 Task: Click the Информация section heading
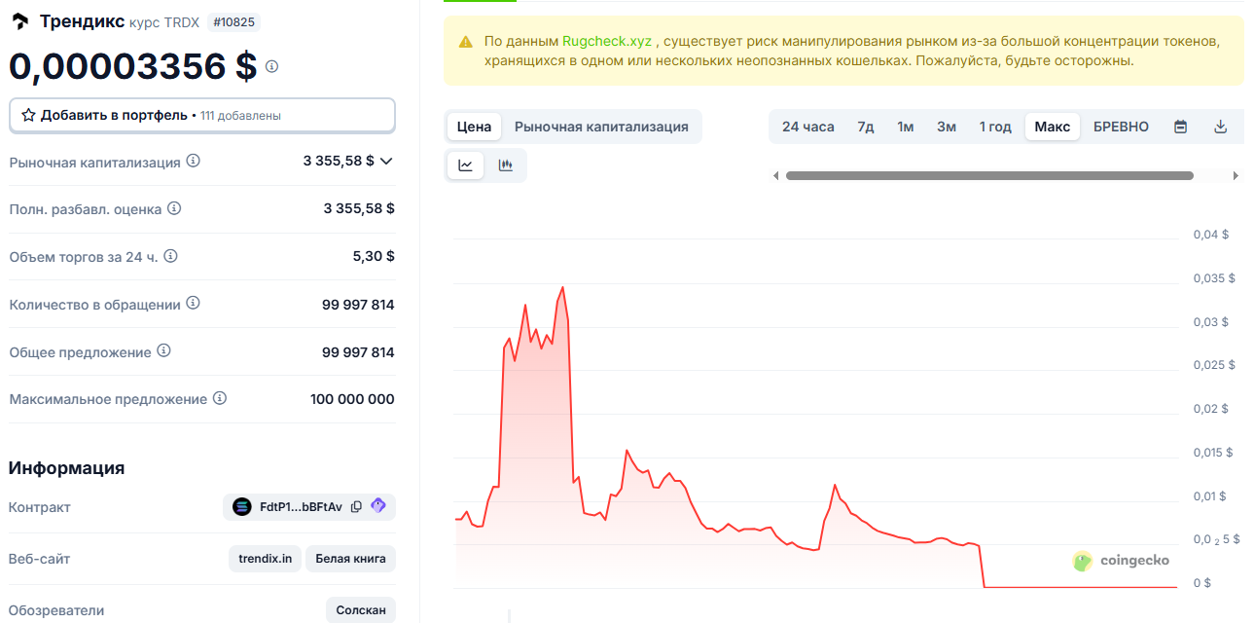(66, 468)
